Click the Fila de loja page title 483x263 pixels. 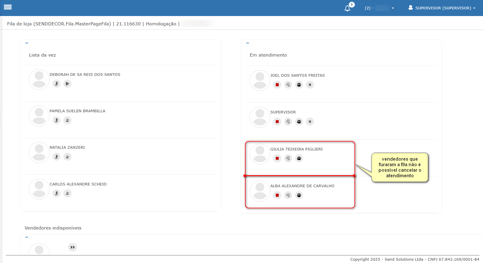(x=59, y=24)
